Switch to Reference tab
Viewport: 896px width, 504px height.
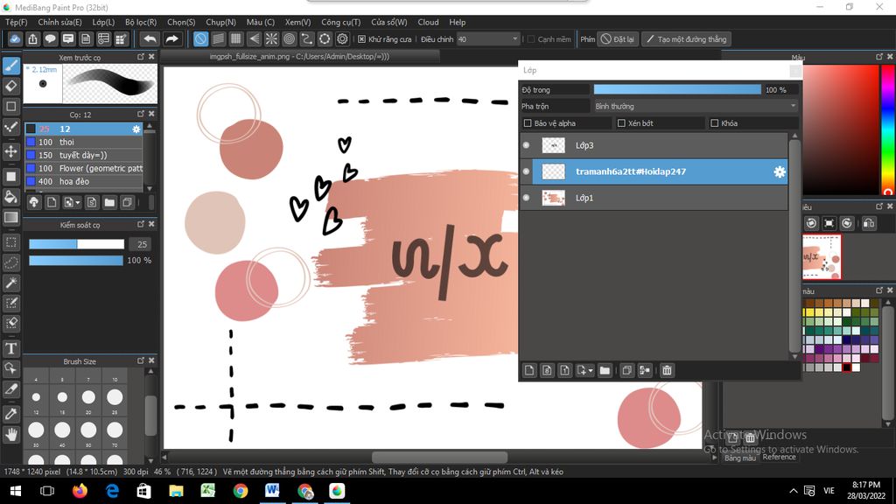pos(779,457)
